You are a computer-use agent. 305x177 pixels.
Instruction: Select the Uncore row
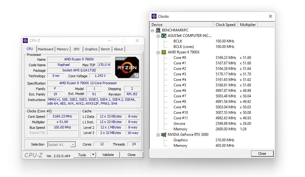click(x=212, y=124)
